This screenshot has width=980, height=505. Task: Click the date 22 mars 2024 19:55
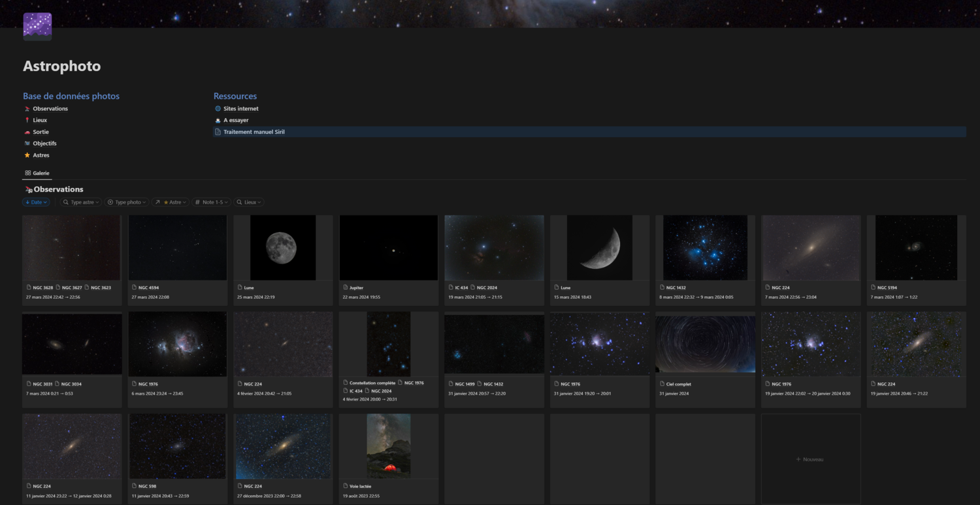[x=361, y=297]
